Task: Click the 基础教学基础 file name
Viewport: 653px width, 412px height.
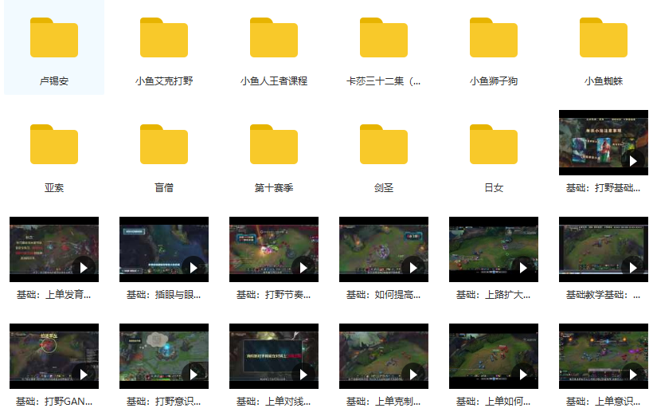Action: pyautogui.click(x=604, y=295)
